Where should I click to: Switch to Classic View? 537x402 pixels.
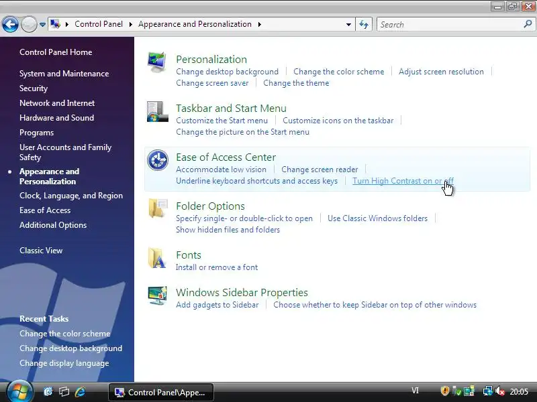coord(41,250)
